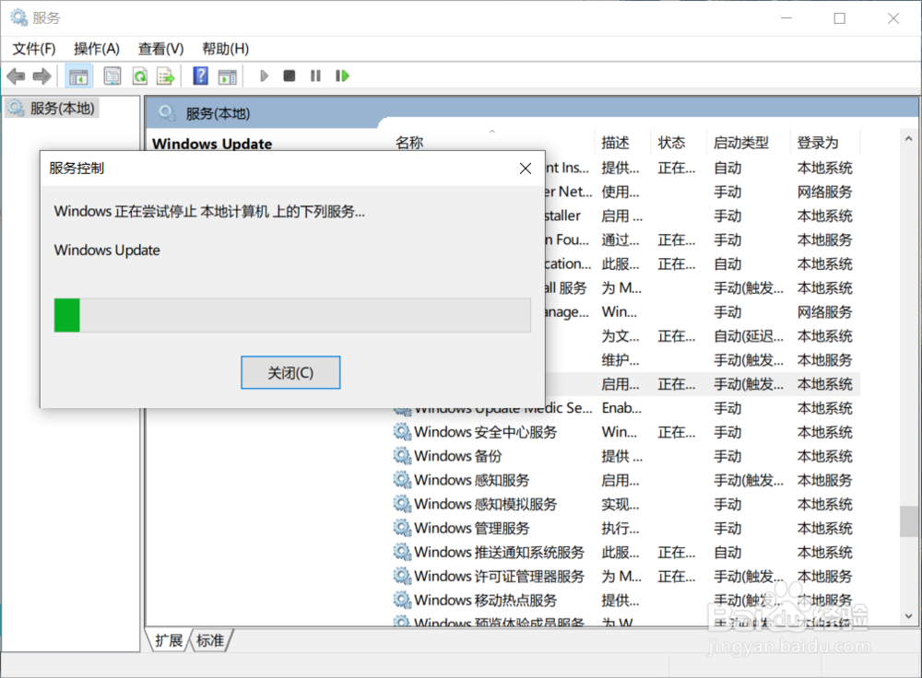Image resolution: width=922 pixels, height=678 pixels.
Task: Click the Enab... description cell
Action: [621, 408]
